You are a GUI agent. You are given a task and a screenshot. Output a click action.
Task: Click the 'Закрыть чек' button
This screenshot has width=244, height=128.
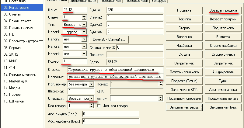pos(223,63)
